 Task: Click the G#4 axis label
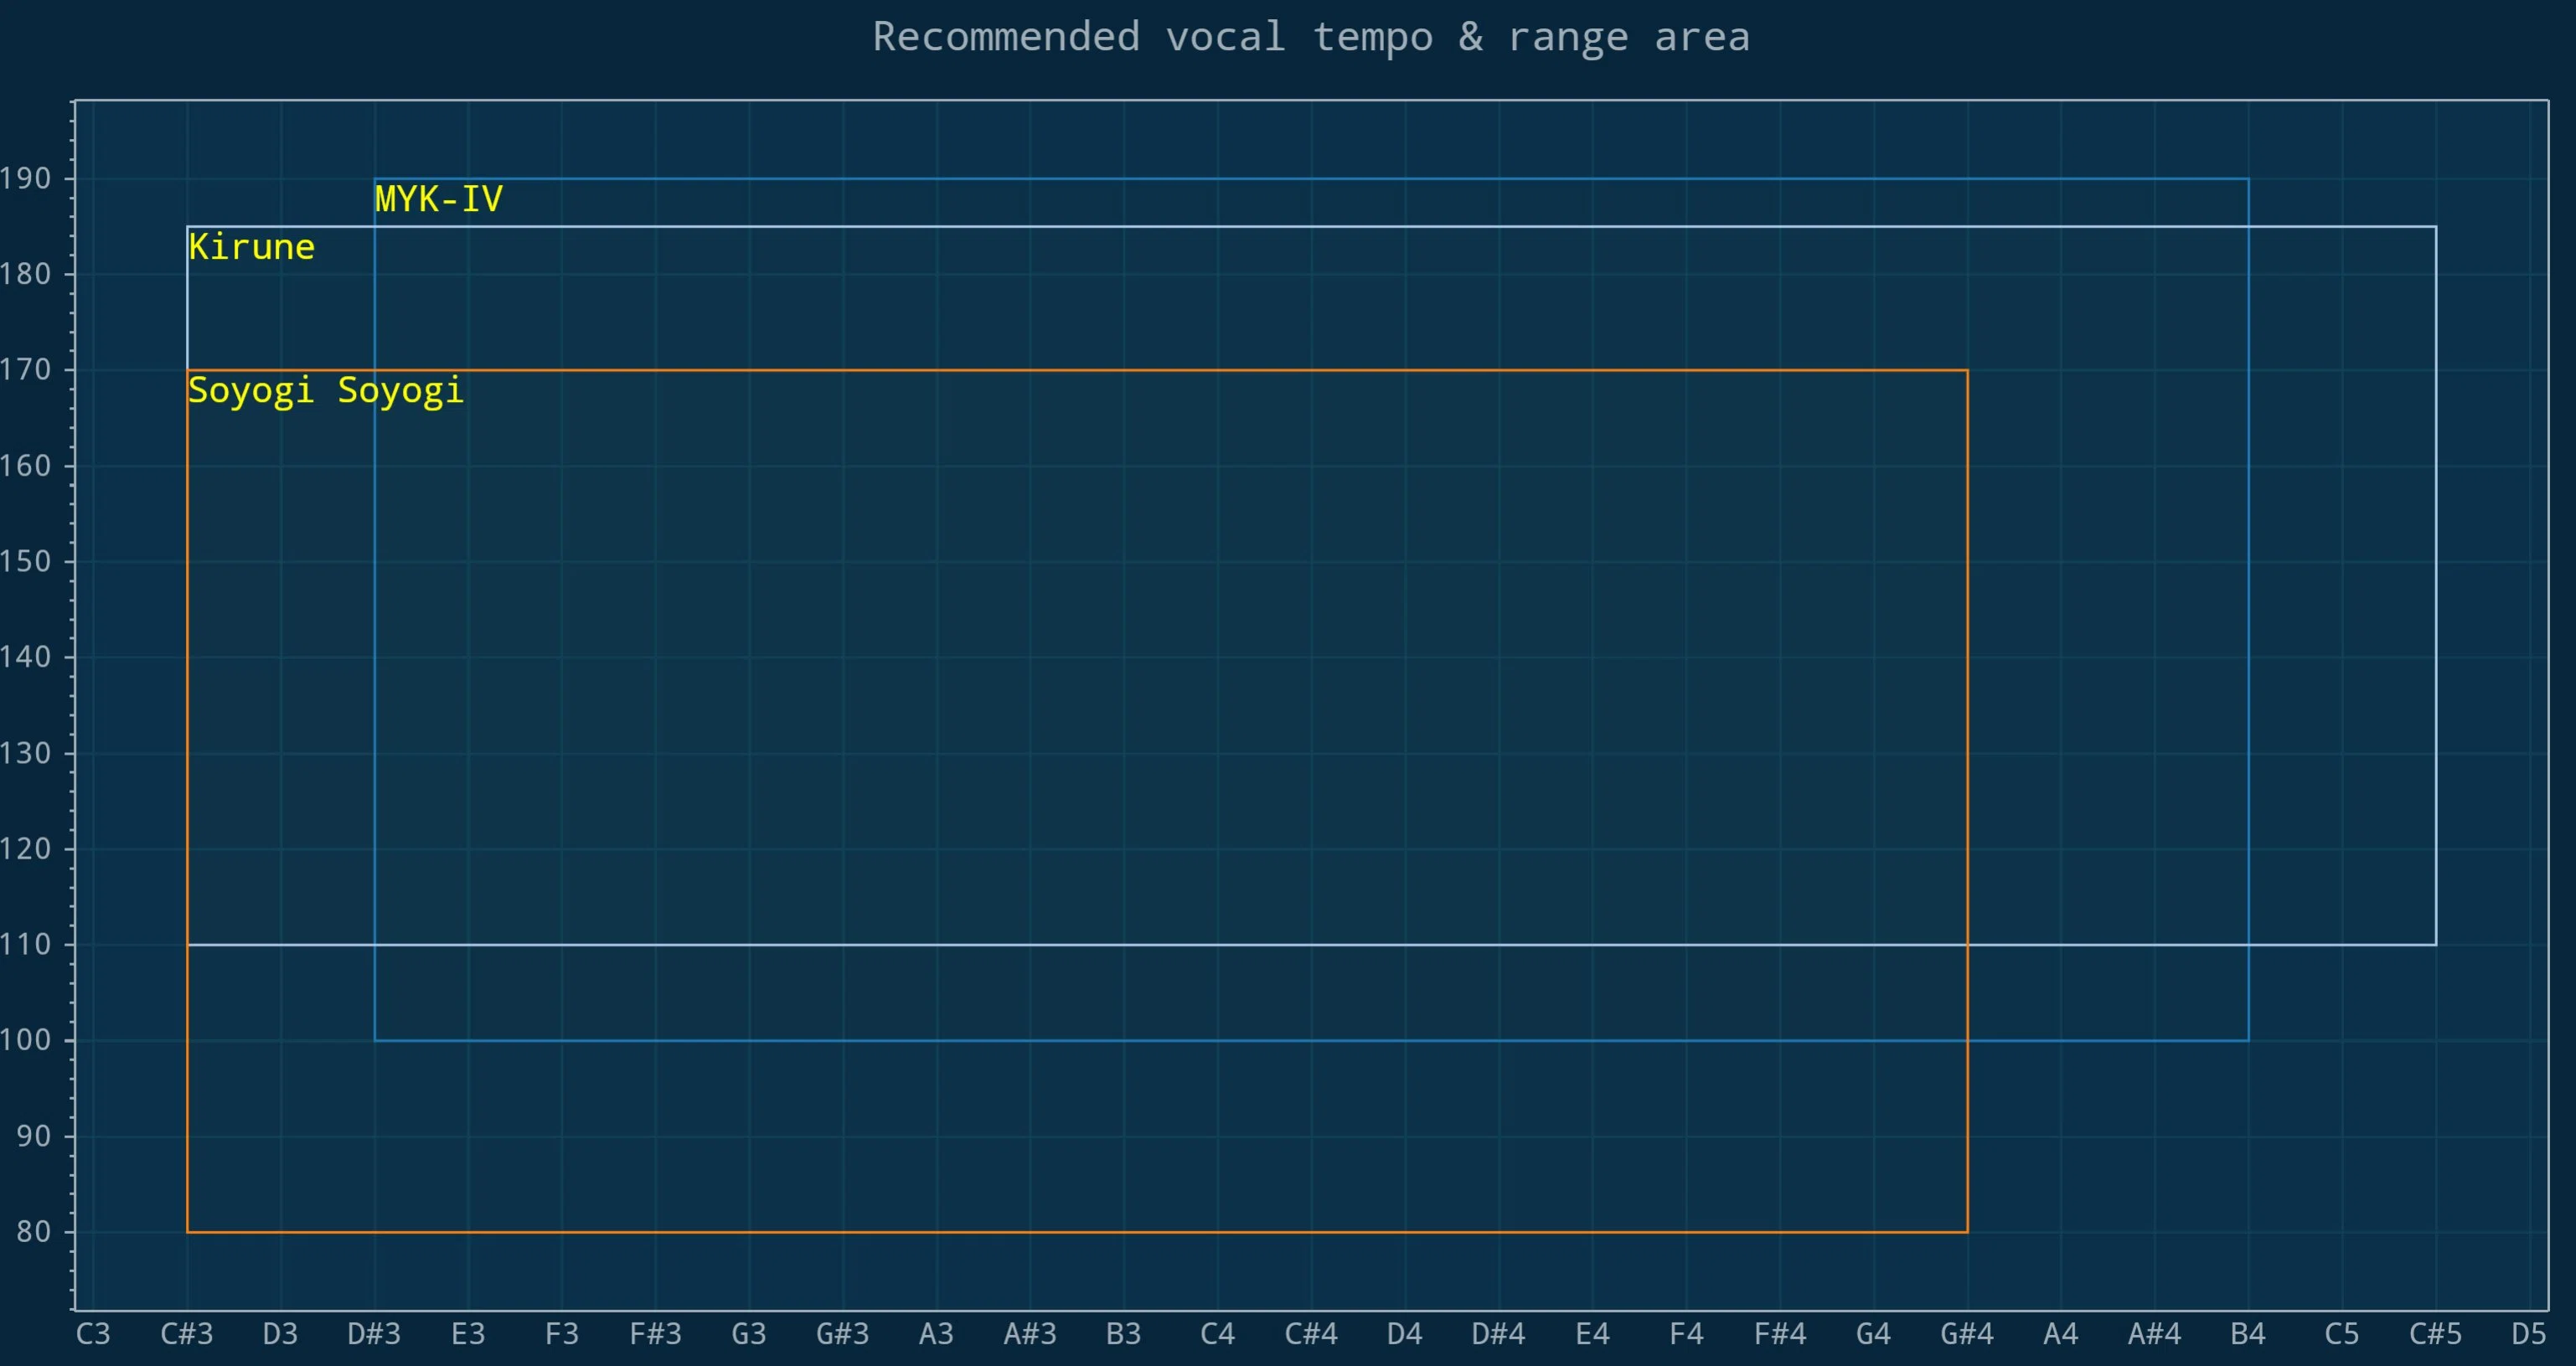point(1967,1334)
